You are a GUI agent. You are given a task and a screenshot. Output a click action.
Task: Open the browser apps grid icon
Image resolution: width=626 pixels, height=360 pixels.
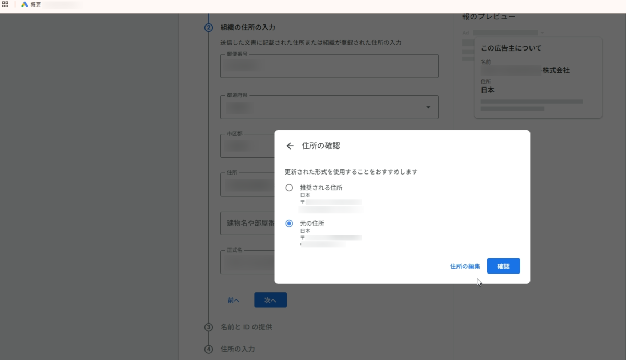pos(5,4)
